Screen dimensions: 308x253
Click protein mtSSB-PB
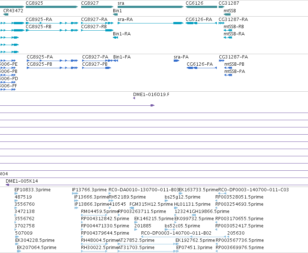[x=234, y=64]
